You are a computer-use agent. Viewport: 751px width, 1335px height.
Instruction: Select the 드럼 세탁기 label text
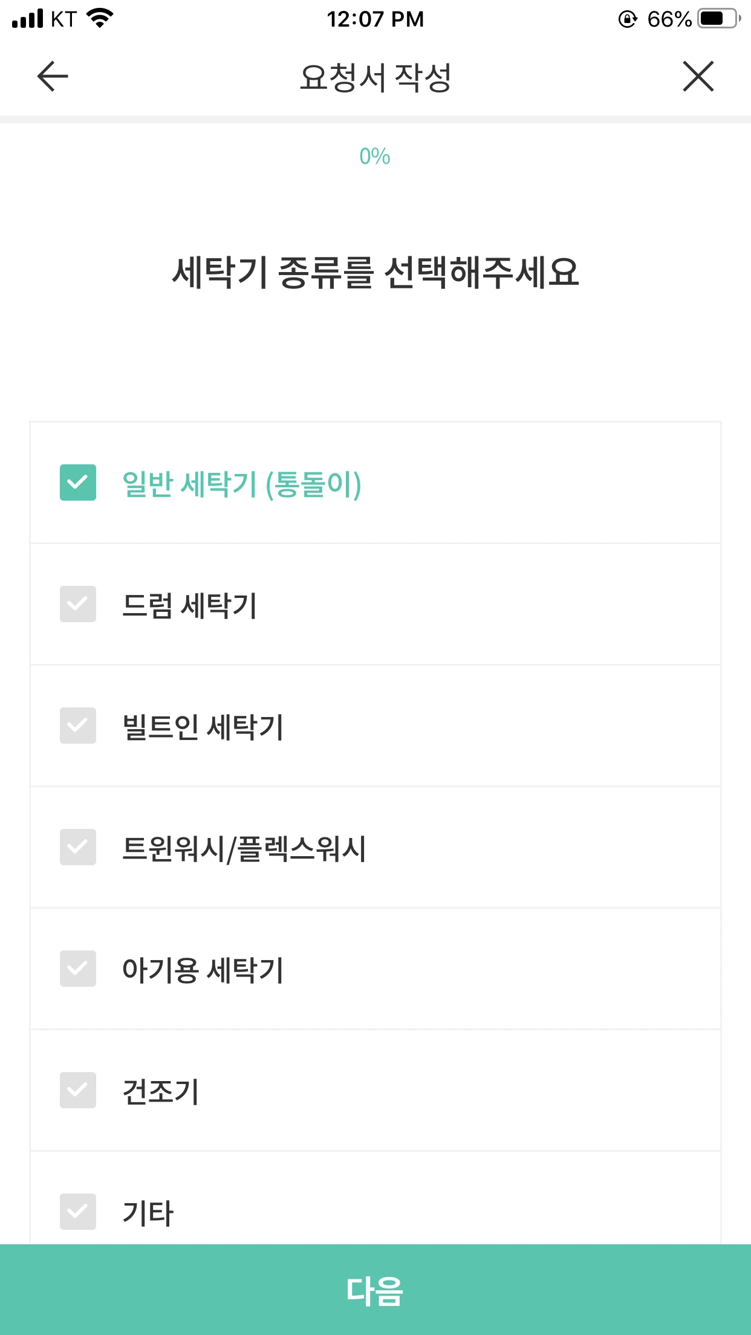point(190,605)
